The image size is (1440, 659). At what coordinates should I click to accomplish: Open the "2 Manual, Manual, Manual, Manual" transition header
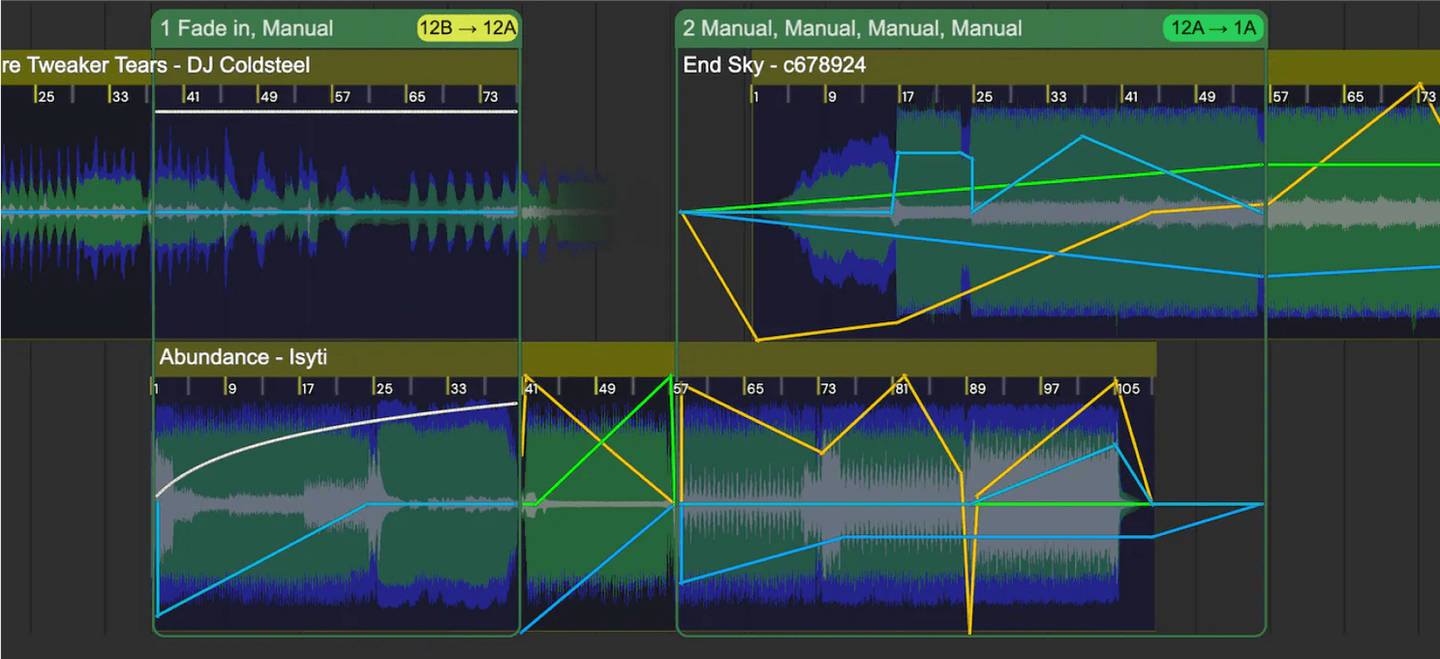pyautogui.click(x=852, y=29)
